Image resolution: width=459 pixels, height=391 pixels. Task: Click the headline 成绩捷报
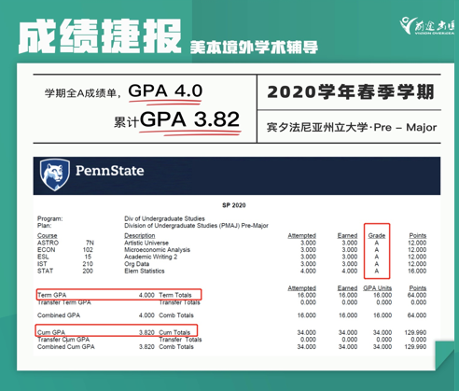coord(100,36)
